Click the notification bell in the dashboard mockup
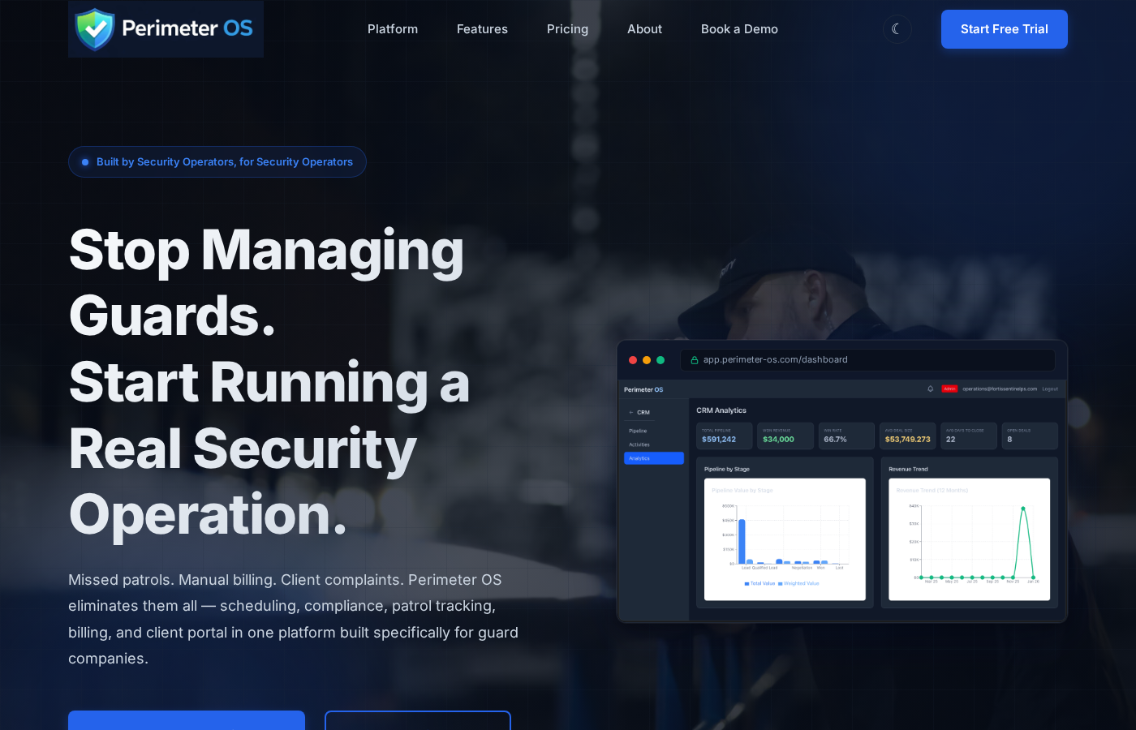Image resolution: width=1136 pixels, height=730 pixels. 931,389
